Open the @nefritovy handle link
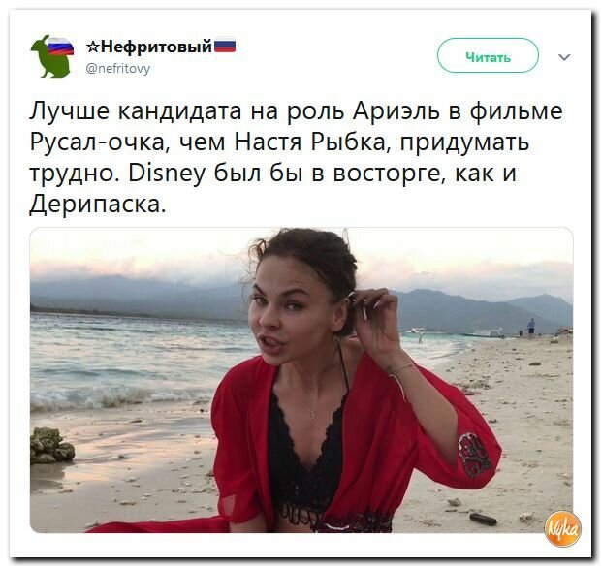602x568 pixels. [118, 69]
